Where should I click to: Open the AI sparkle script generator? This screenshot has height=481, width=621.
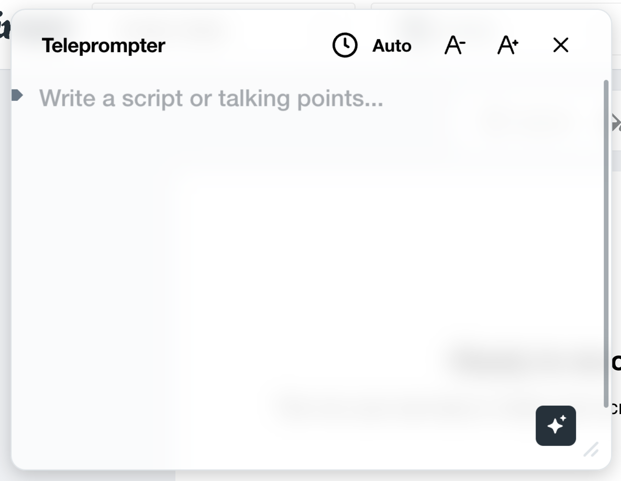pyautogui.click(x=556, y=426)
